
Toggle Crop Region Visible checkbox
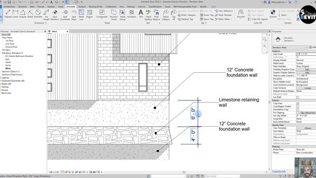point(298,107)
